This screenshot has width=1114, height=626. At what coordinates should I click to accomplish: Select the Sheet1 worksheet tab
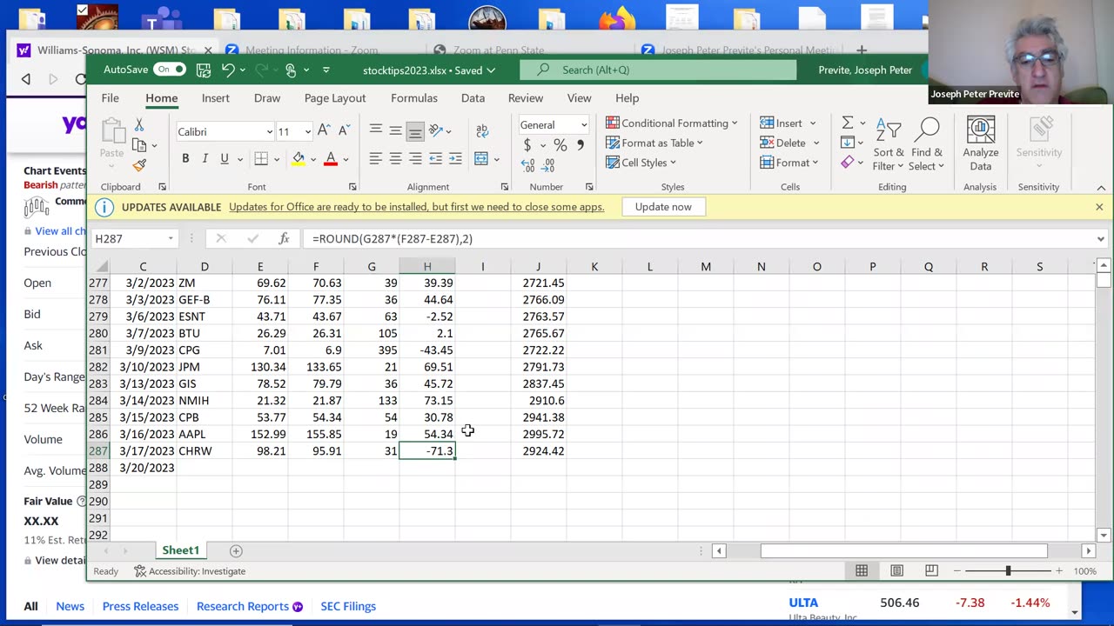pyautogui.click(x=180, y=550)
